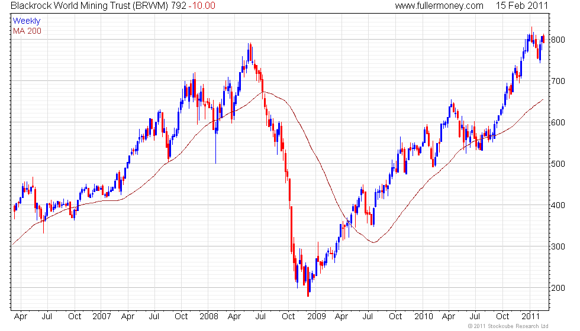This screenshot has height=331, width=580.
Task: Select the 2008 year marker on time axis
Action: click(208, 316)
